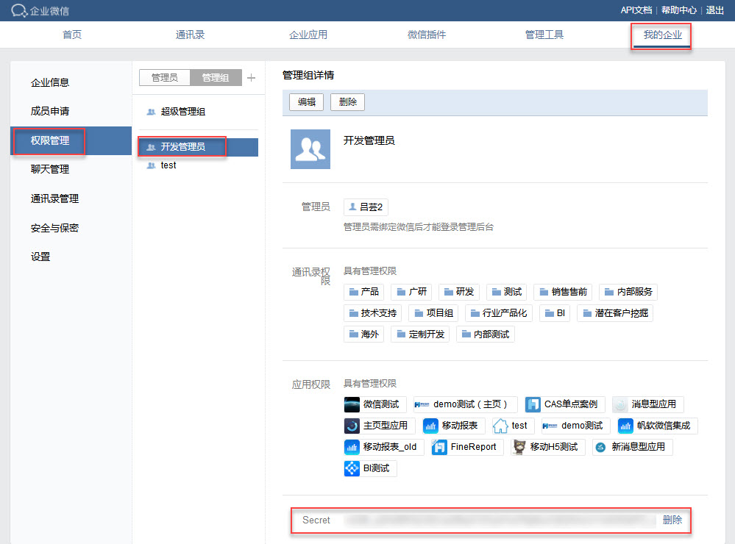Click the 开发管理员 group avatar image
Viewport: 735px width, 544px height.
click(310, 149)
